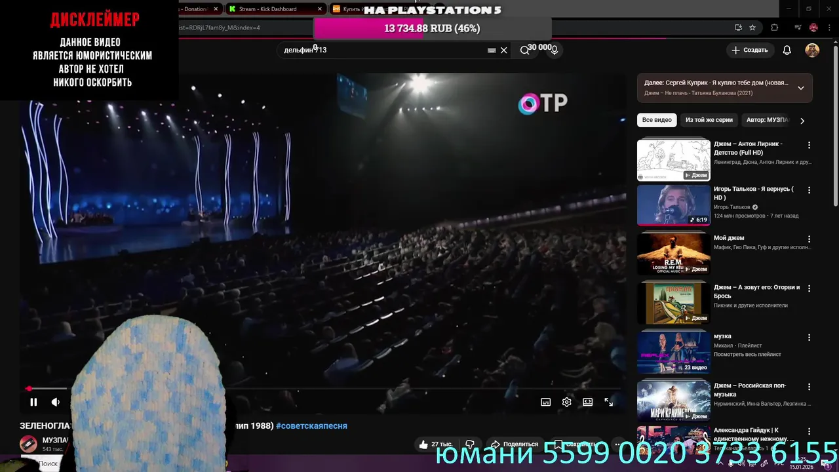
Task: Click the Поделиться share button
Action: click(x=515, y=444)
